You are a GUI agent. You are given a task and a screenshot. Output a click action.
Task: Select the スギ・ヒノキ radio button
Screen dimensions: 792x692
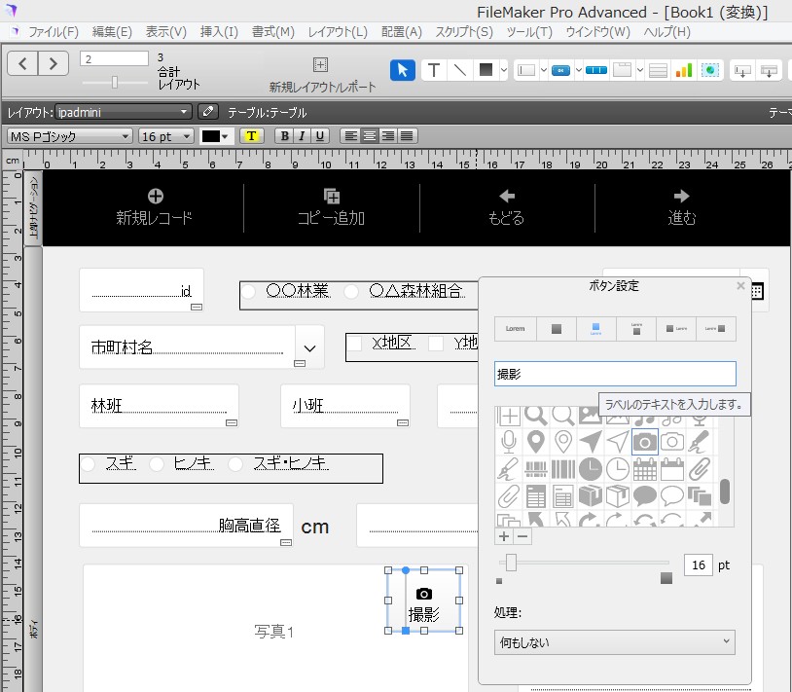click(235, 463)
